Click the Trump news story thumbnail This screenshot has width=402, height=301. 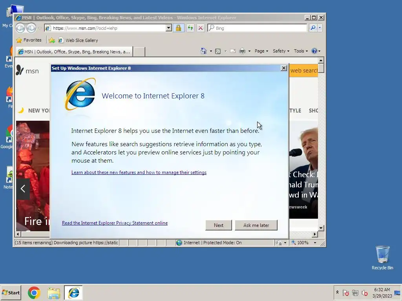pos(303,169)
